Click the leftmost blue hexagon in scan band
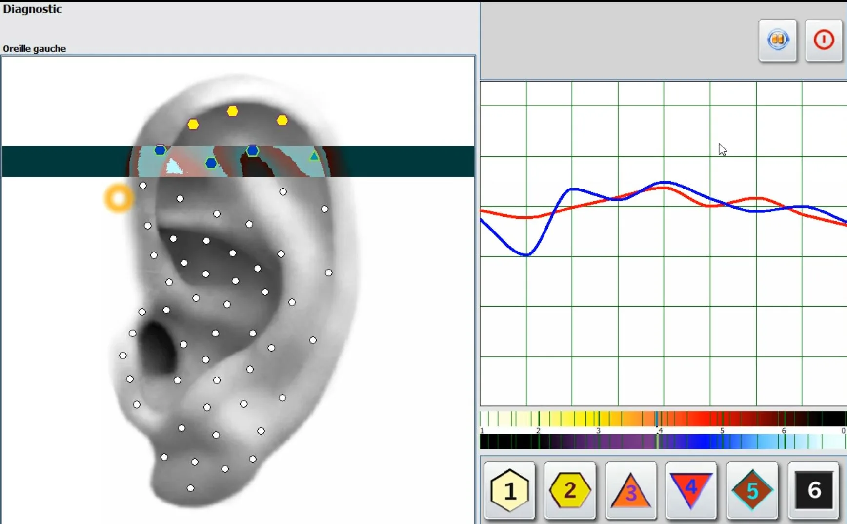Viewport: 847px width, 524px height. (160, 150)
